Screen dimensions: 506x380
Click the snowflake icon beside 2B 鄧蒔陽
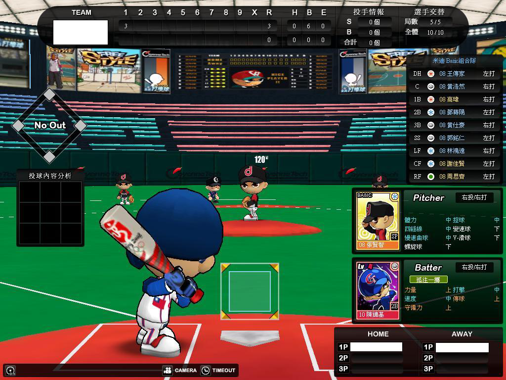431,112
